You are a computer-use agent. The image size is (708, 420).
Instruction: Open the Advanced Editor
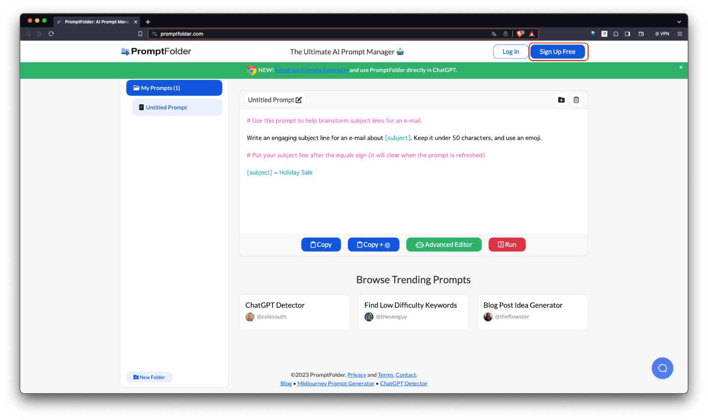point(444,244)
